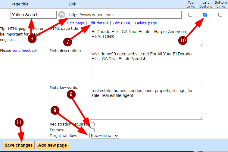This screenshot has height=152, width=228.
Task: Click the Delete page link
Action: pos(146,23)
